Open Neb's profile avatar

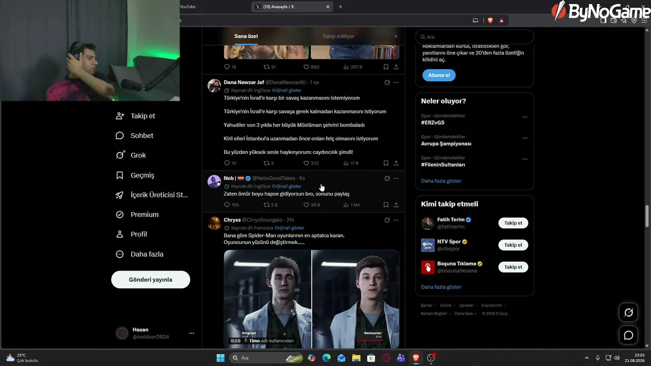(x=214, y=181)
